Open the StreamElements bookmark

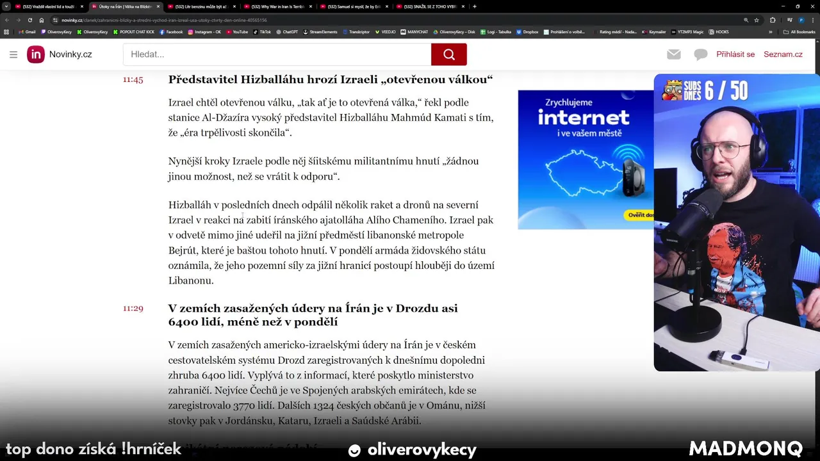point(320,31)
